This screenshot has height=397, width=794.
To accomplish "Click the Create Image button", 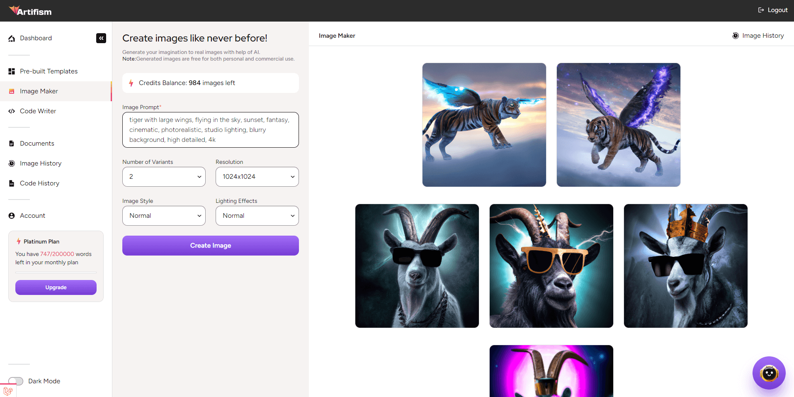I will click(211, 246).
